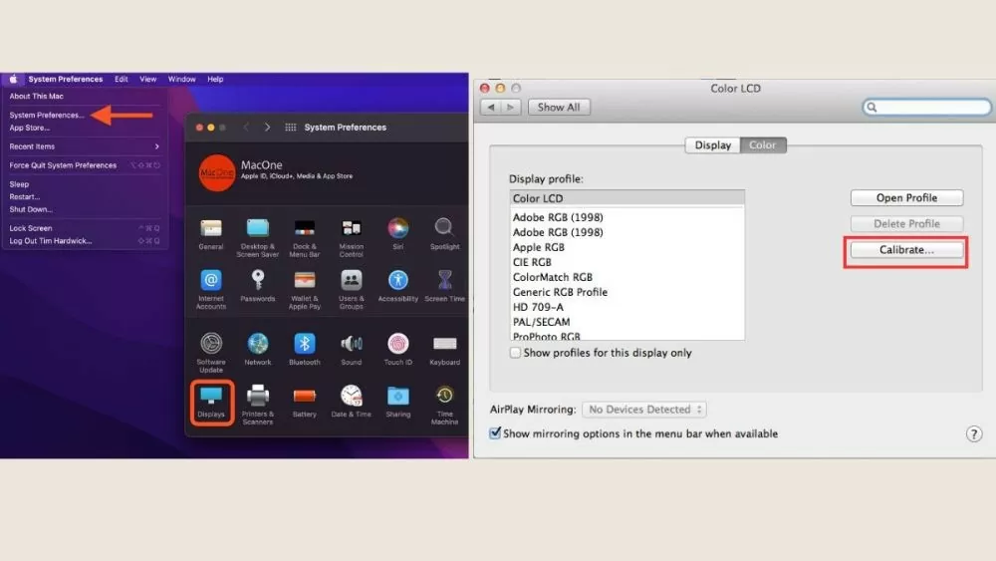Click the Calibrate… button
The width and height of the screenshot is (996, 561).
pyautogui.click(x=906, y=251)
